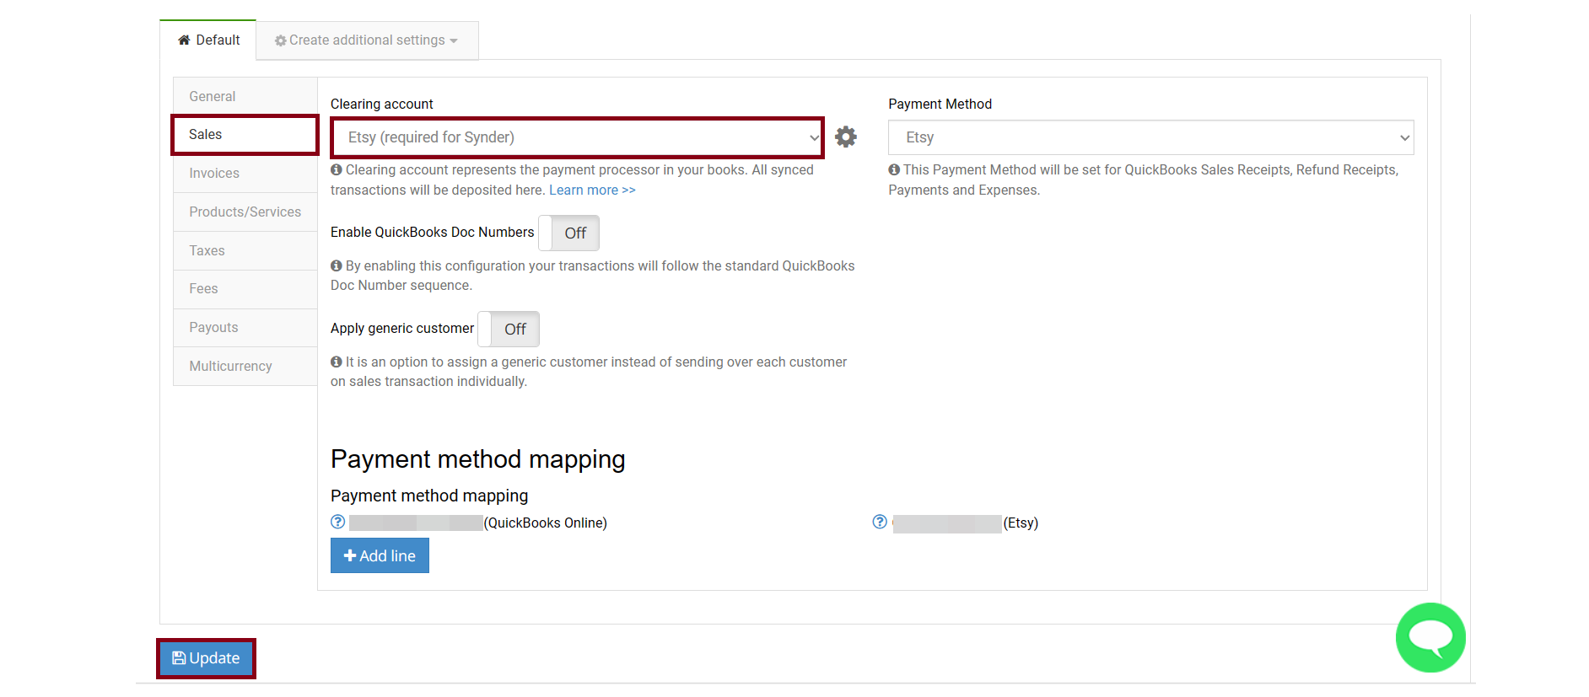Click the Payment method mapping large heading
Screen dimensions: 1589x697
tap(478, 459)
